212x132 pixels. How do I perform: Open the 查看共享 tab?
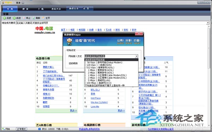56,9
